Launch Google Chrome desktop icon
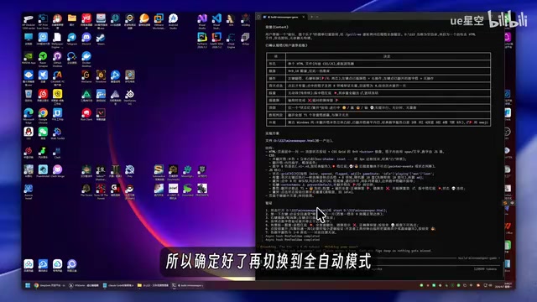 coord(43,116)
